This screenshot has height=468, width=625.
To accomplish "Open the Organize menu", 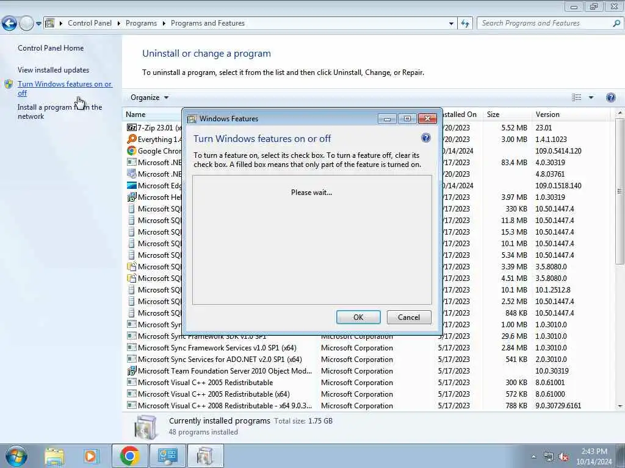I will pos(150,97).
